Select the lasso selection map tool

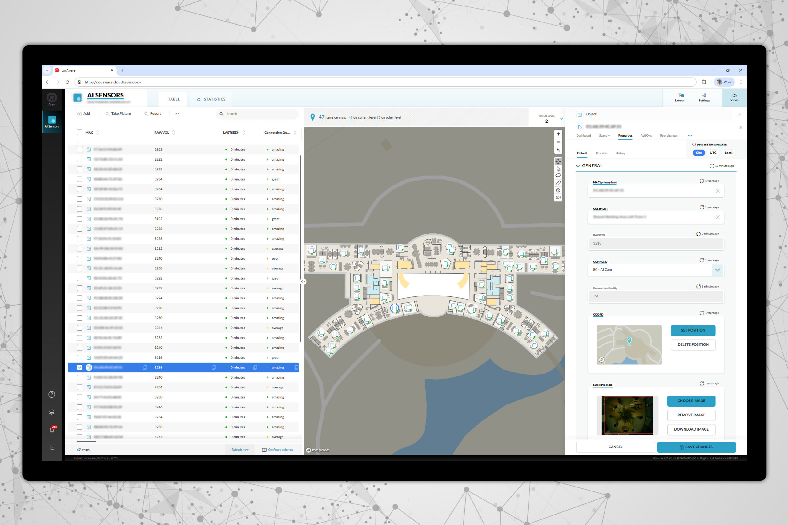point(558,176)
